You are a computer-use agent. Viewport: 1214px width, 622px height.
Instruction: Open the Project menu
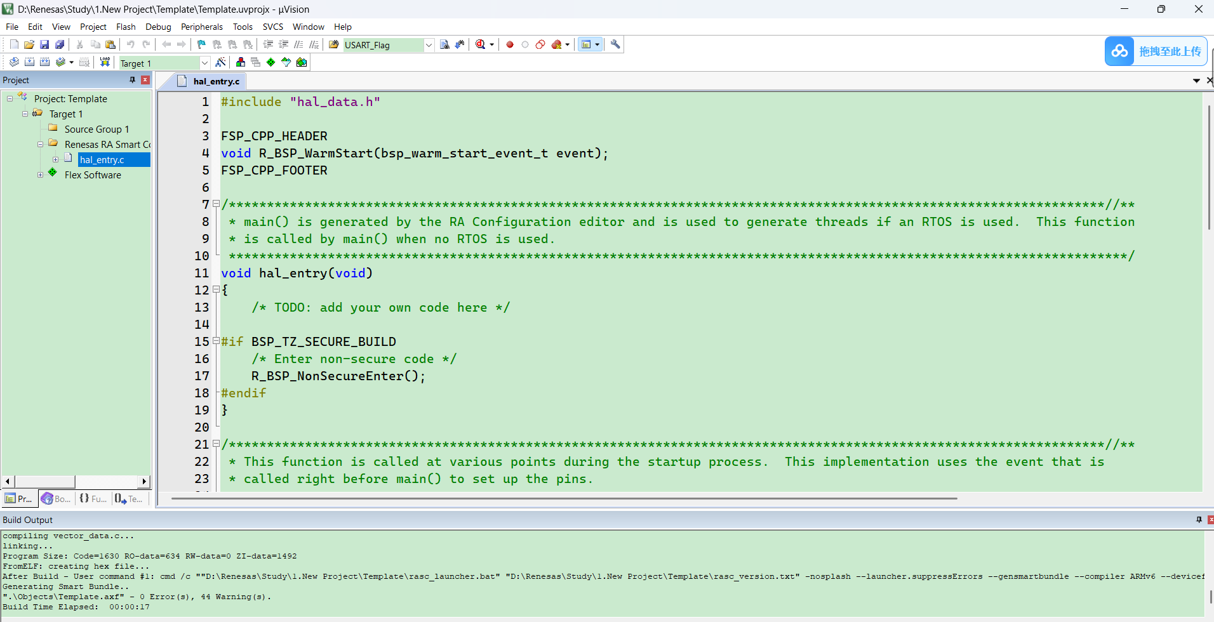[x=93, y=27]
